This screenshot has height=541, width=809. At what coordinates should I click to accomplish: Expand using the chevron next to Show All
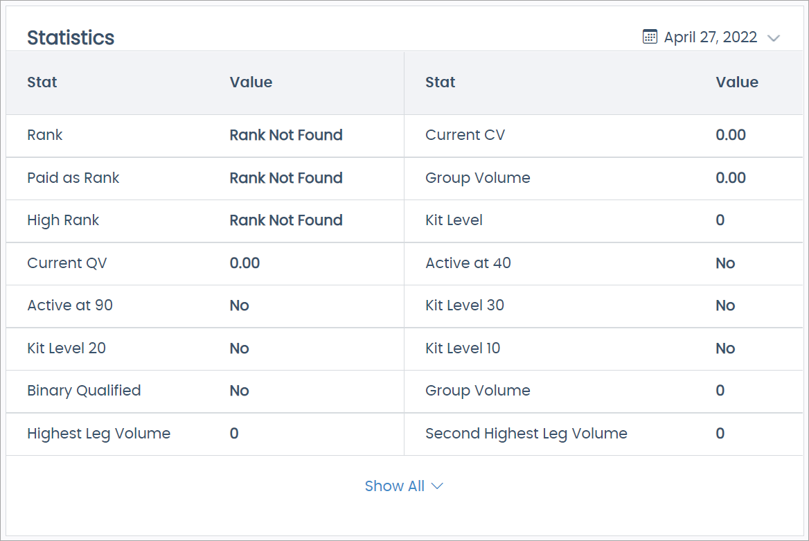[x=437, y=486]
